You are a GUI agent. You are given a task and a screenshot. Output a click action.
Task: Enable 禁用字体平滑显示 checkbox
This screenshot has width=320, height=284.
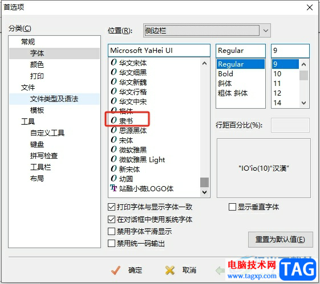pos(111,231)
